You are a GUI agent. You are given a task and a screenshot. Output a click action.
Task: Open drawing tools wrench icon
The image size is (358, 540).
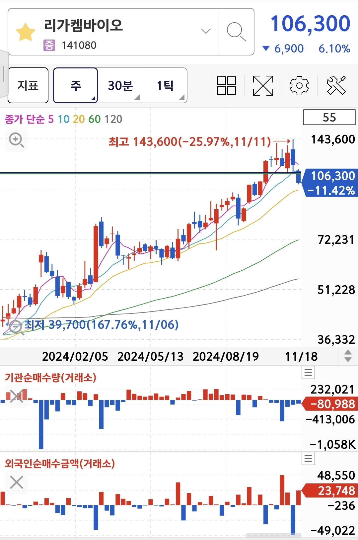(336, 86)
